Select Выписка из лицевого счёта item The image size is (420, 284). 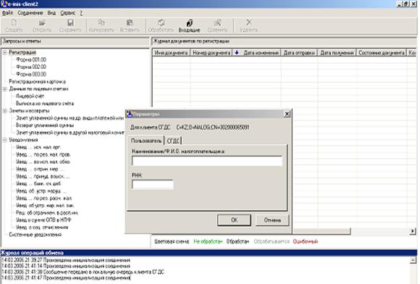[45, 104]
